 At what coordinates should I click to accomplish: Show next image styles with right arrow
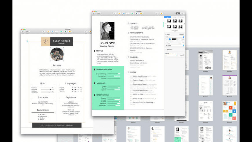(x=184, y=24)
